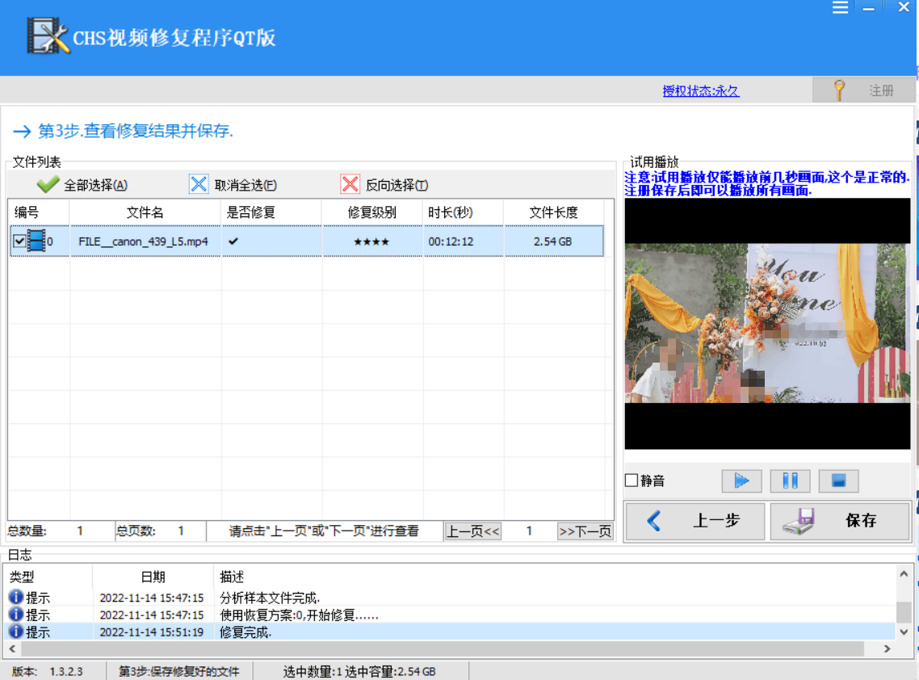Image resolution: width=919 pixels, height=680 pixels.
Task: Close the CHS video repair window
Action: (904, 7)
